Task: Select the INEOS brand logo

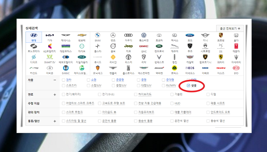Action: 190,68
